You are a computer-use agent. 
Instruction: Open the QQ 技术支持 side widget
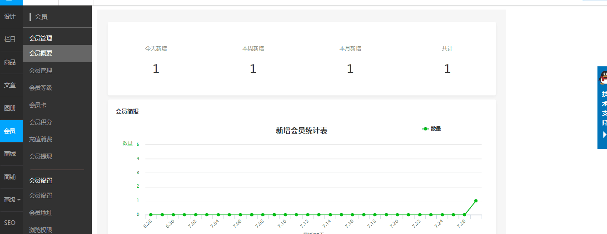coord(602,108)
